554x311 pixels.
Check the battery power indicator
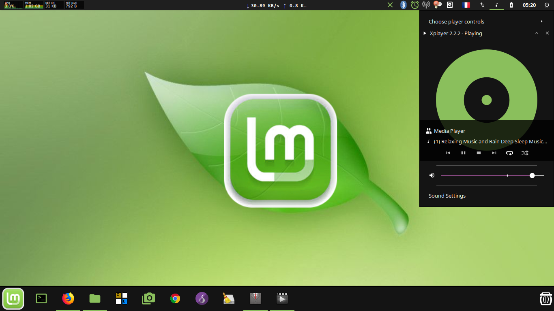tap(511, 5)
